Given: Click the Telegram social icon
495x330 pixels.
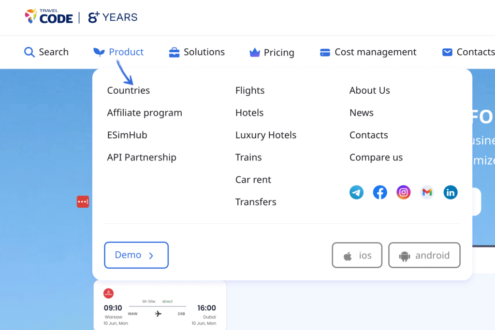Looking at the screenshot, I should coord(356,192).
